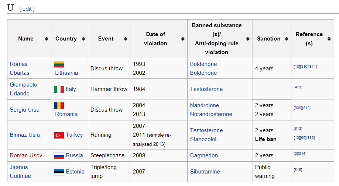Click the Estonia flag icon
Screen dimensions: 339x186
coord(59,172)
